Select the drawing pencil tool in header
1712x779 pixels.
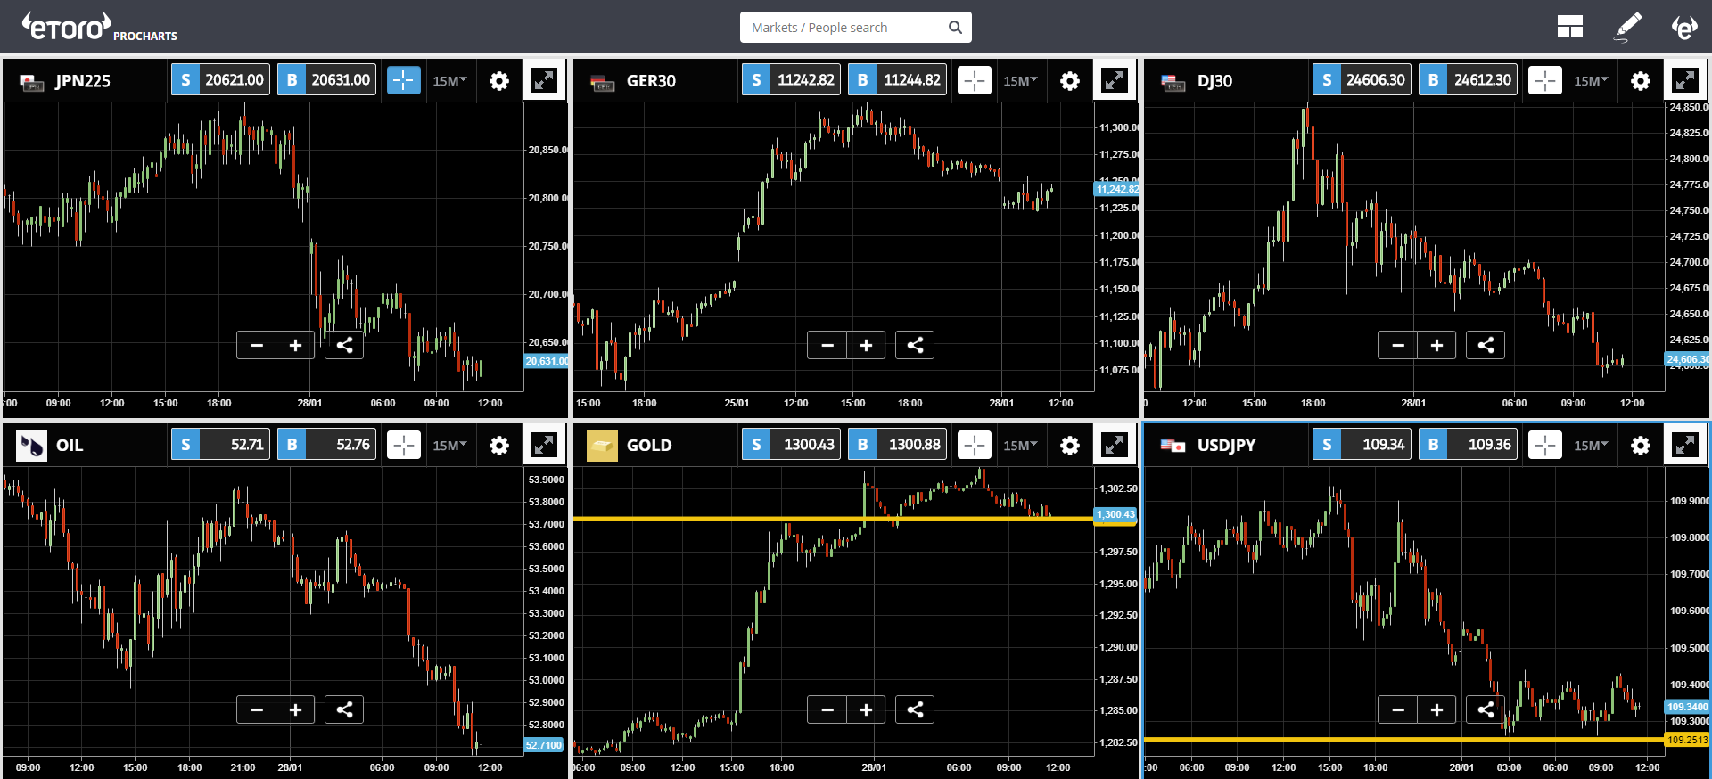(1628, 27)
